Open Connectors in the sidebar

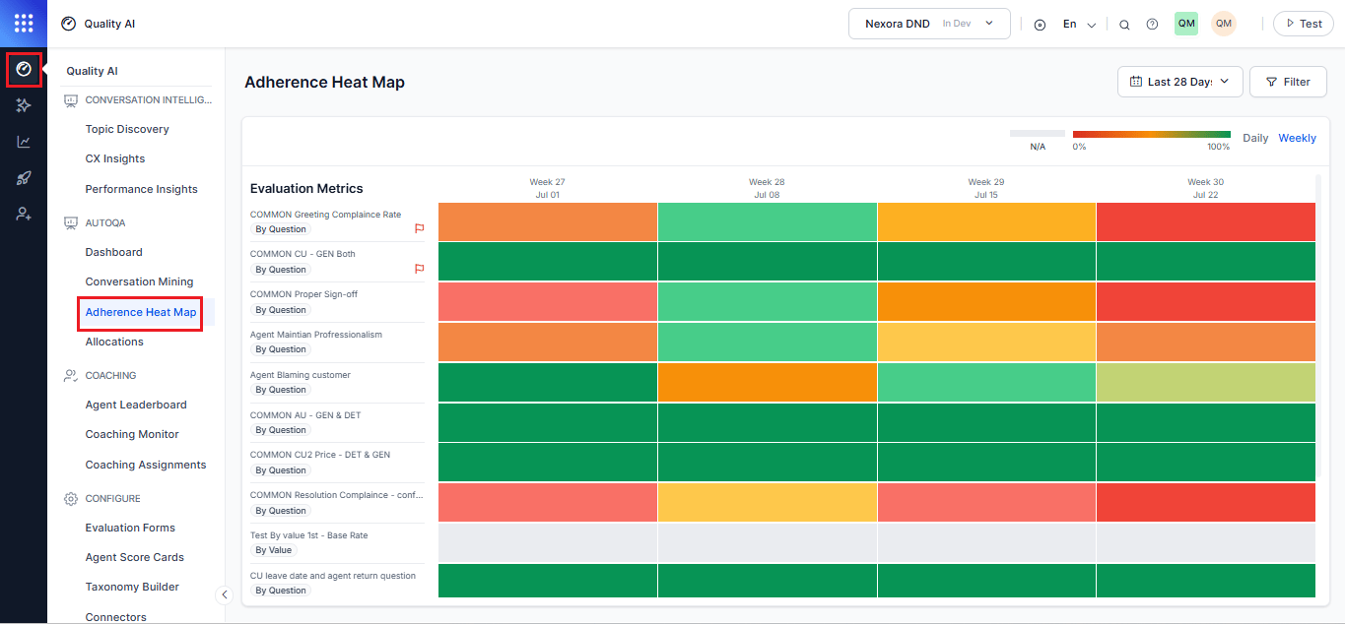tap(115, 617)
